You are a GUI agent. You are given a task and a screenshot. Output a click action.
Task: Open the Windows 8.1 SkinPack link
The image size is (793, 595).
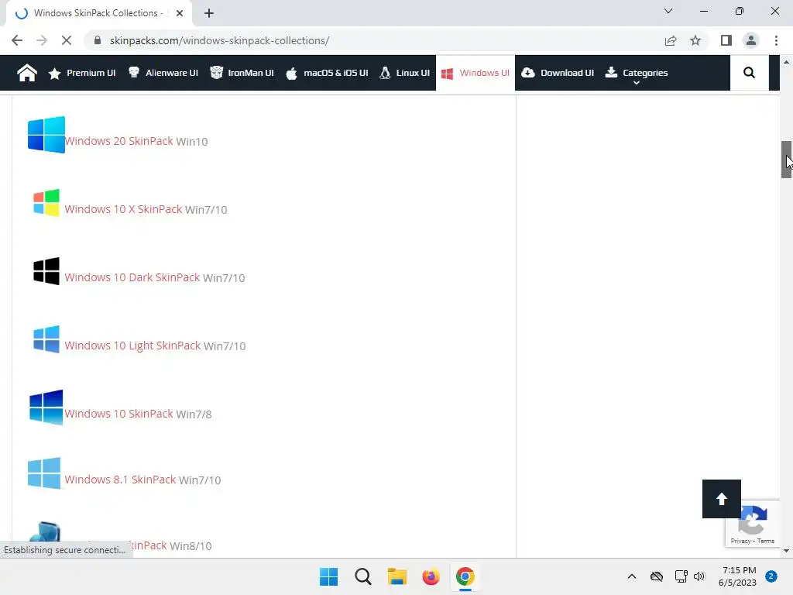pos(120,480)
